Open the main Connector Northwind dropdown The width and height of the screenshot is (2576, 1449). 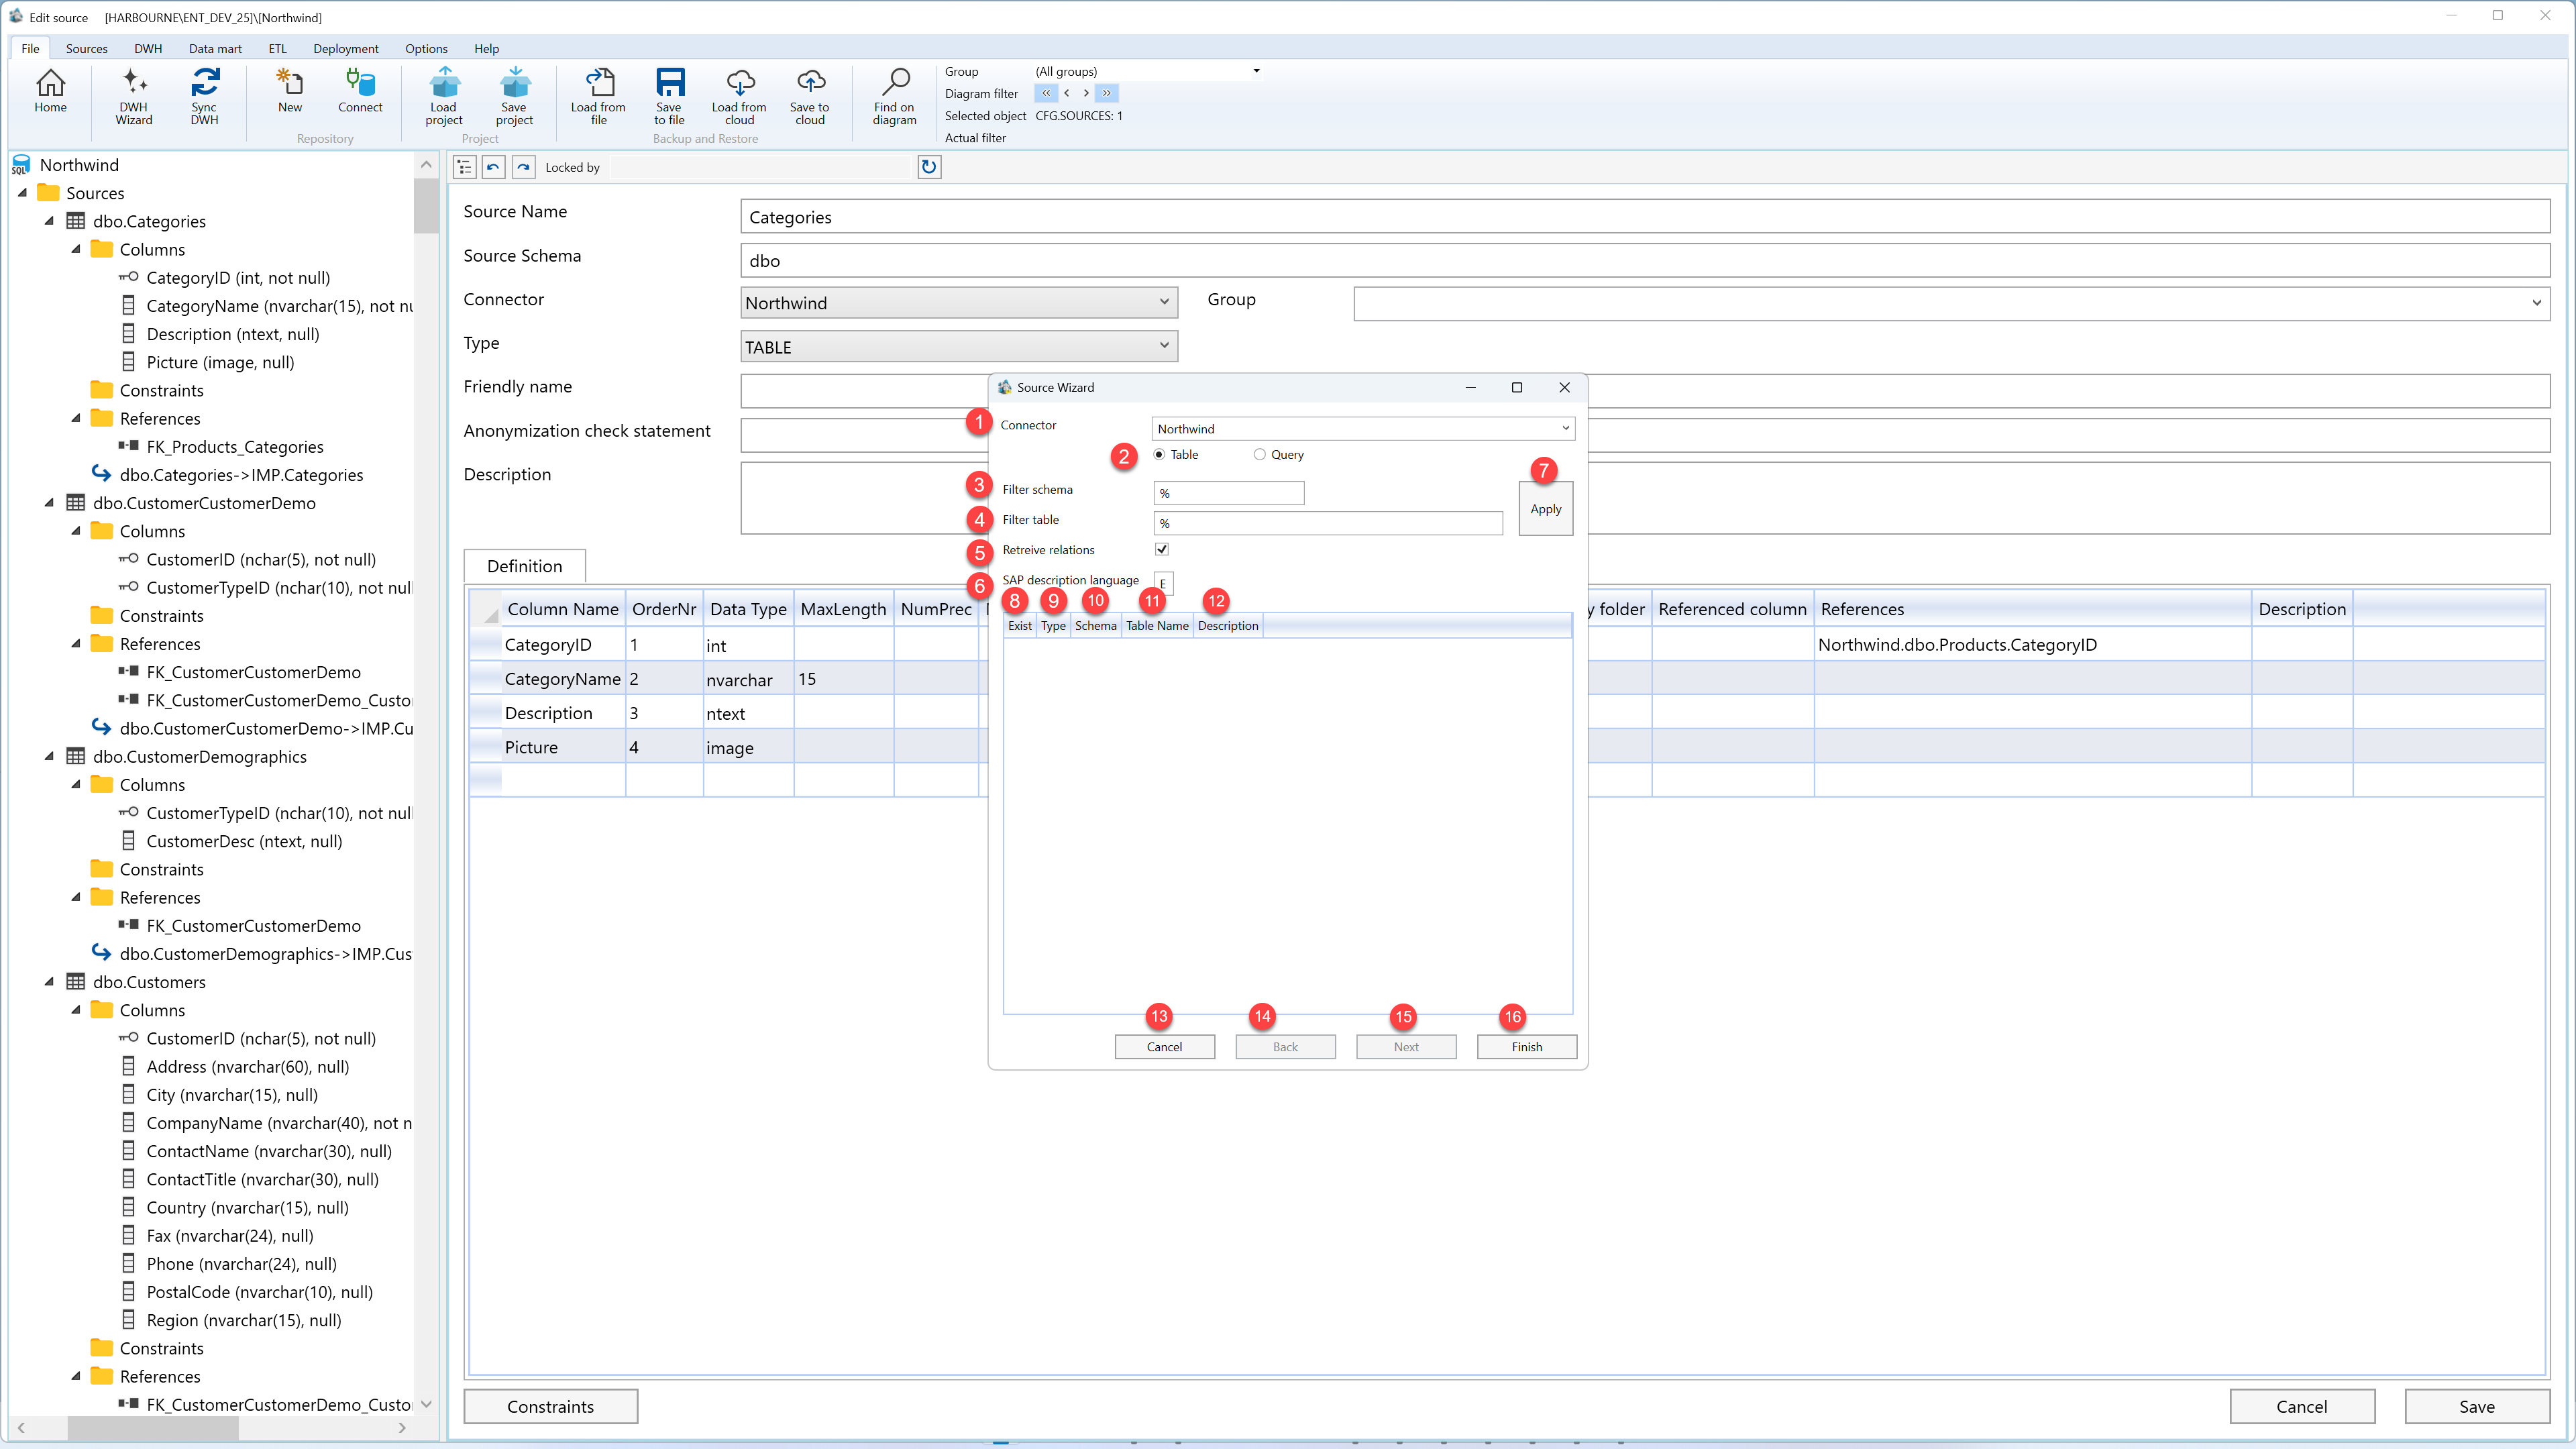pyautogui.click(x=1164, y=302)
